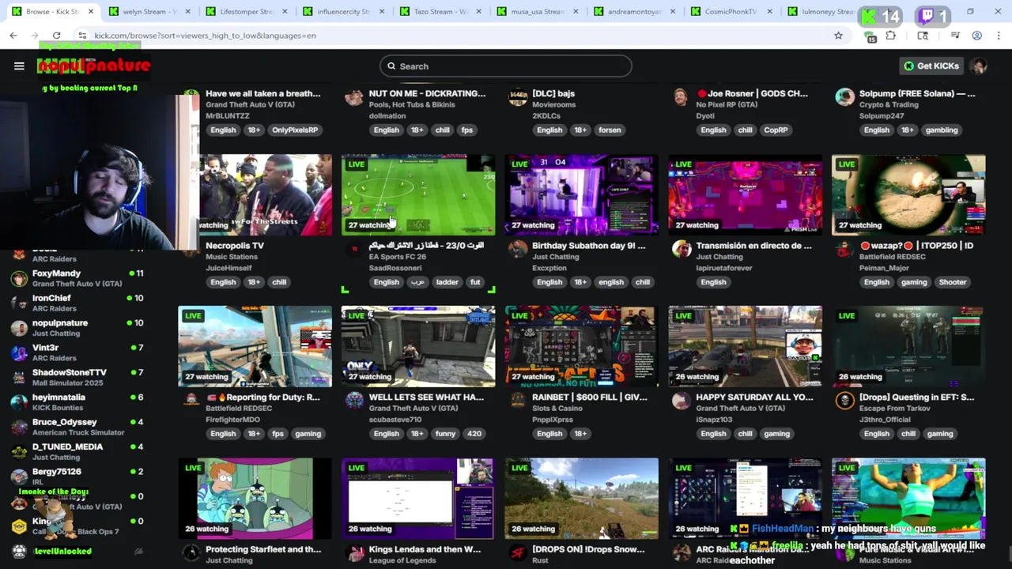Click the forsen tag
1012x569 pixels.
coord(610,130)
